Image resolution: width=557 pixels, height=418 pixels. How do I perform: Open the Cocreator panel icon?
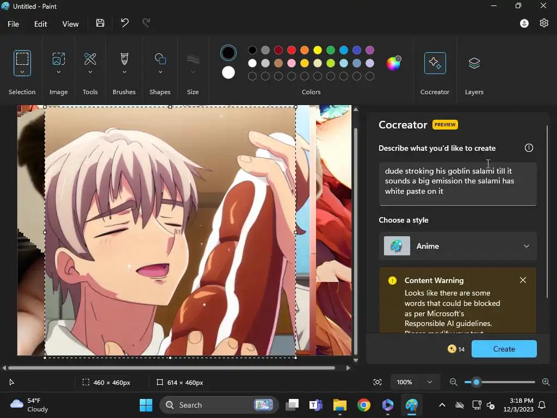coord(435,63)
